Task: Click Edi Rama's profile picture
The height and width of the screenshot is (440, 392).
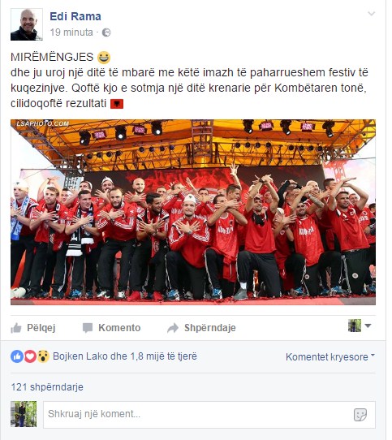Action: 27,24
